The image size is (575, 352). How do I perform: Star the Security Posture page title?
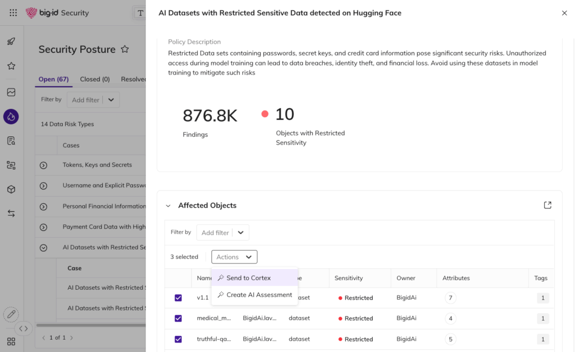point(125,49)
